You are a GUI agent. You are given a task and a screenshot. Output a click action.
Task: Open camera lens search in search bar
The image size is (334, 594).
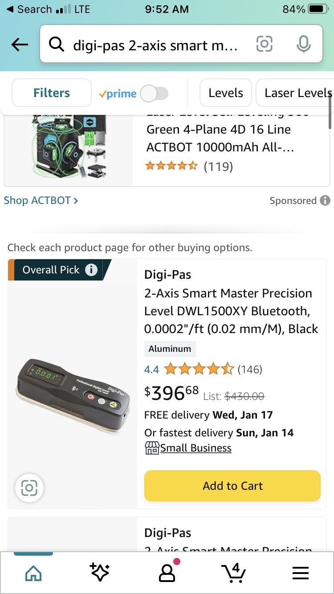click(x=264, y=44)
